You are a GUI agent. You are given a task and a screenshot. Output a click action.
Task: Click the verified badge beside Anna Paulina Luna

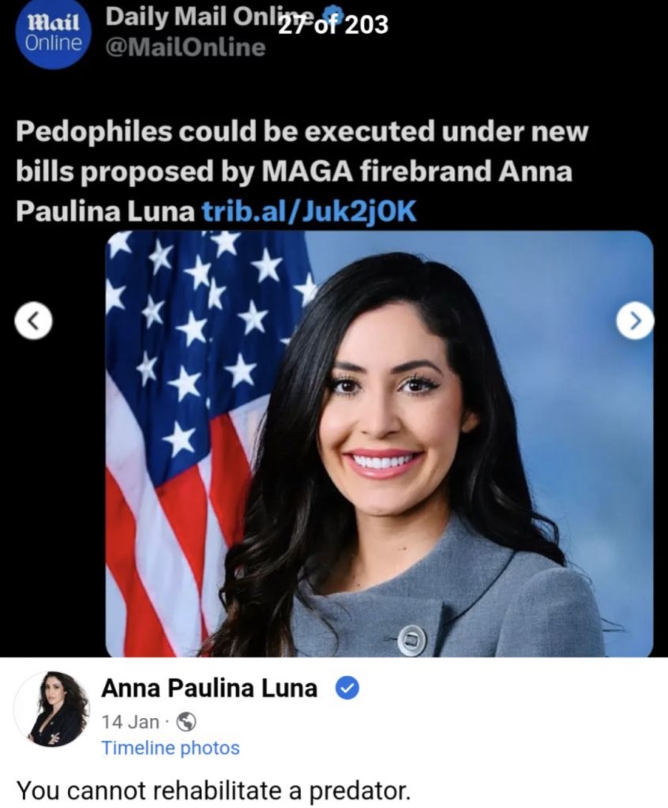347,689
